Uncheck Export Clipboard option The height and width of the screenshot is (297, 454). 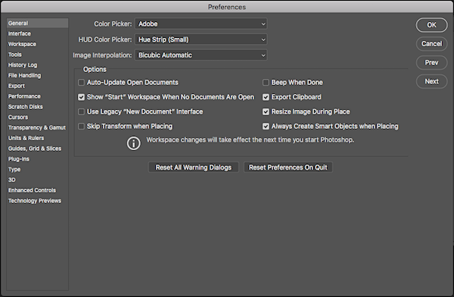266,97
